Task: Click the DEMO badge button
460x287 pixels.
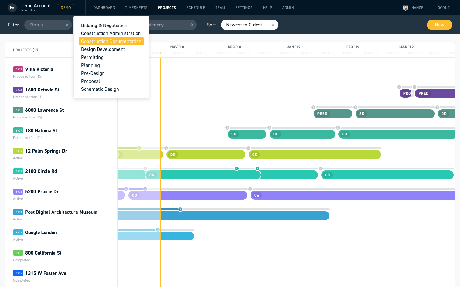Action: 66,8
